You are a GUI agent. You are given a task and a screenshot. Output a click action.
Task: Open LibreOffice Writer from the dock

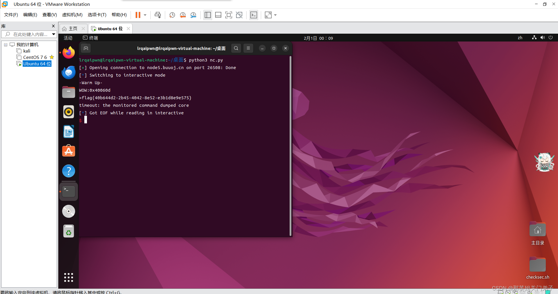tap(69, 131)
